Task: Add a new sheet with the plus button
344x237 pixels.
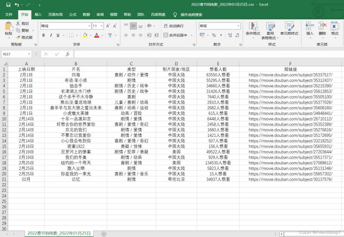Action: coord(104,234)
